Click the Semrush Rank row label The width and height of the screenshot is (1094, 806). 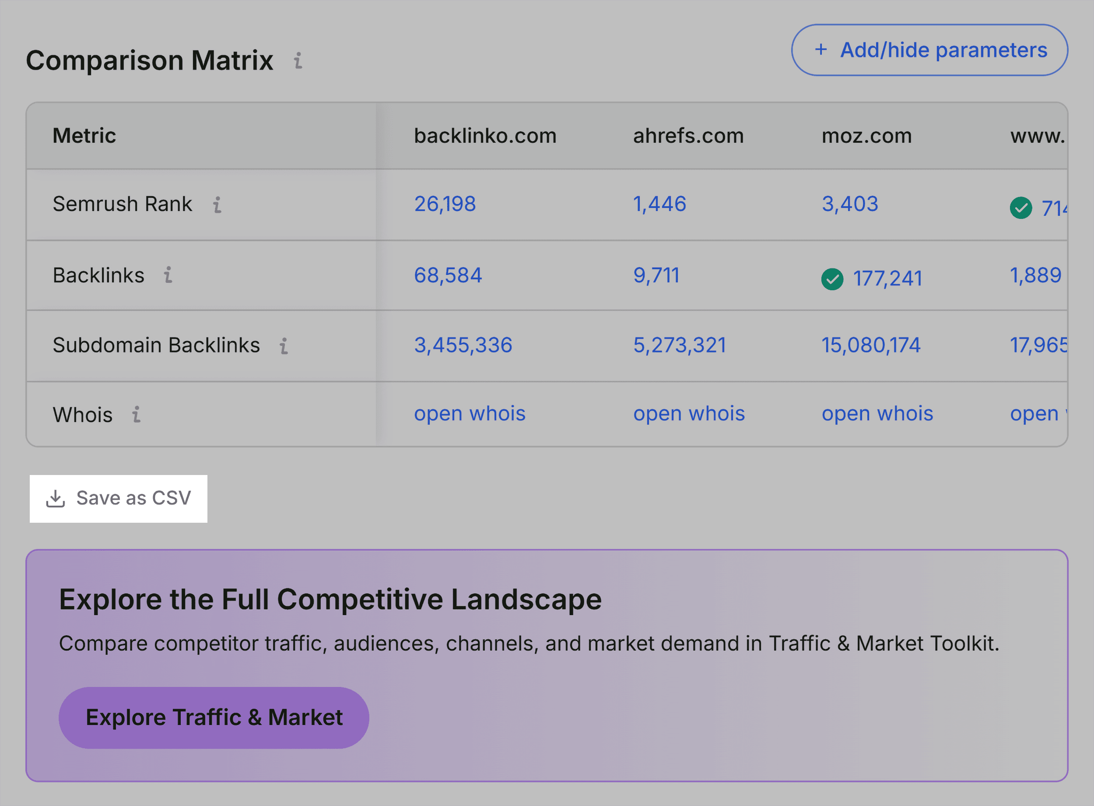pos(123,204)
